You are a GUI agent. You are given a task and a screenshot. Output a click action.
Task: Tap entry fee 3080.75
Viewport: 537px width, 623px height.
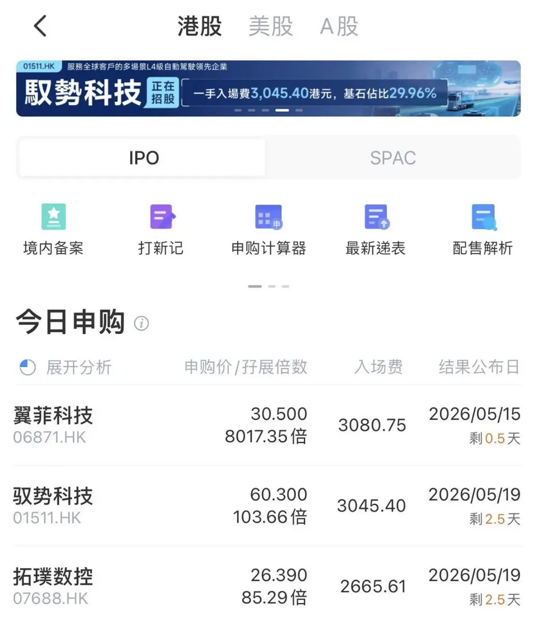click(x=372, y=425)
